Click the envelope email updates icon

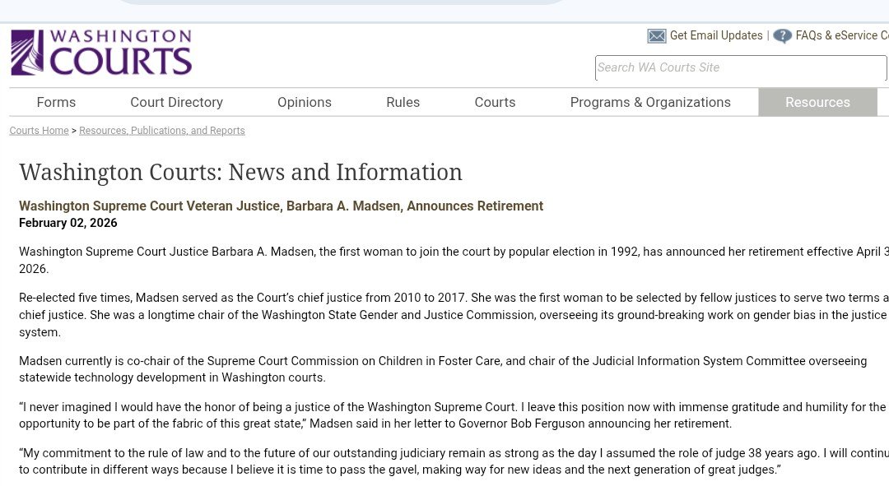[x=657, y=36]
